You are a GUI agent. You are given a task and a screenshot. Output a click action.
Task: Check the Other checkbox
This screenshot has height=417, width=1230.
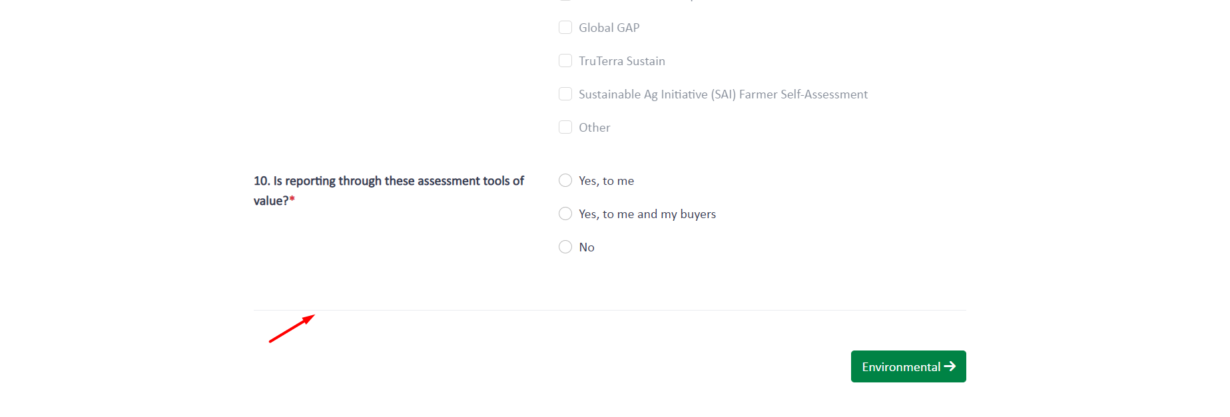coord(565,127)
